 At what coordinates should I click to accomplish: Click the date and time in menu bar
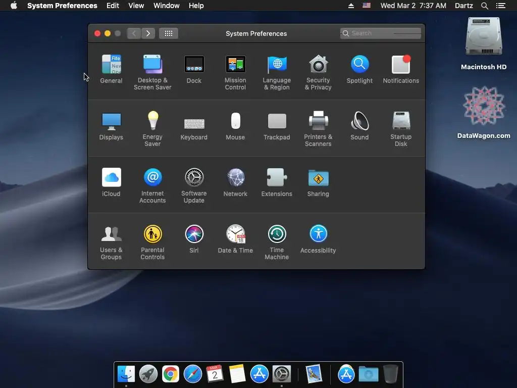[413, 6]
